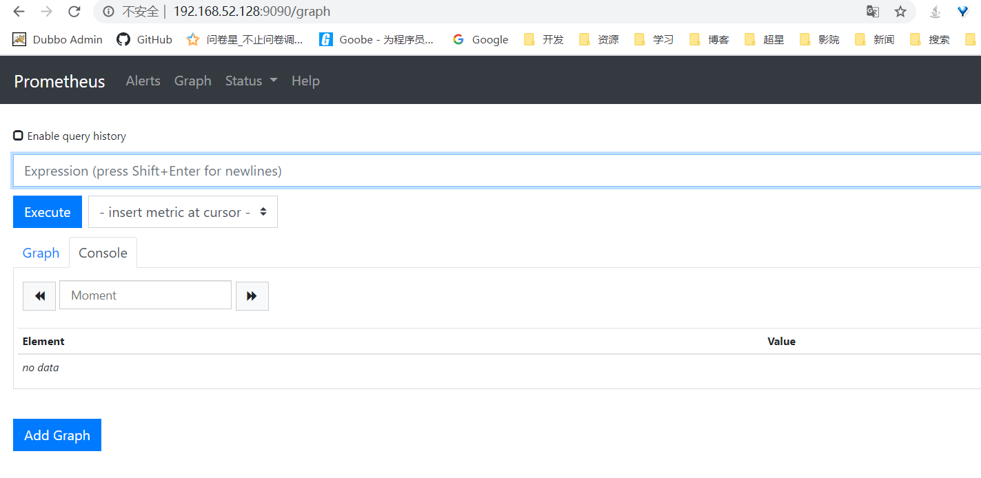
Task: Reload the page with the refresh icon
Action: coord(74,12)
